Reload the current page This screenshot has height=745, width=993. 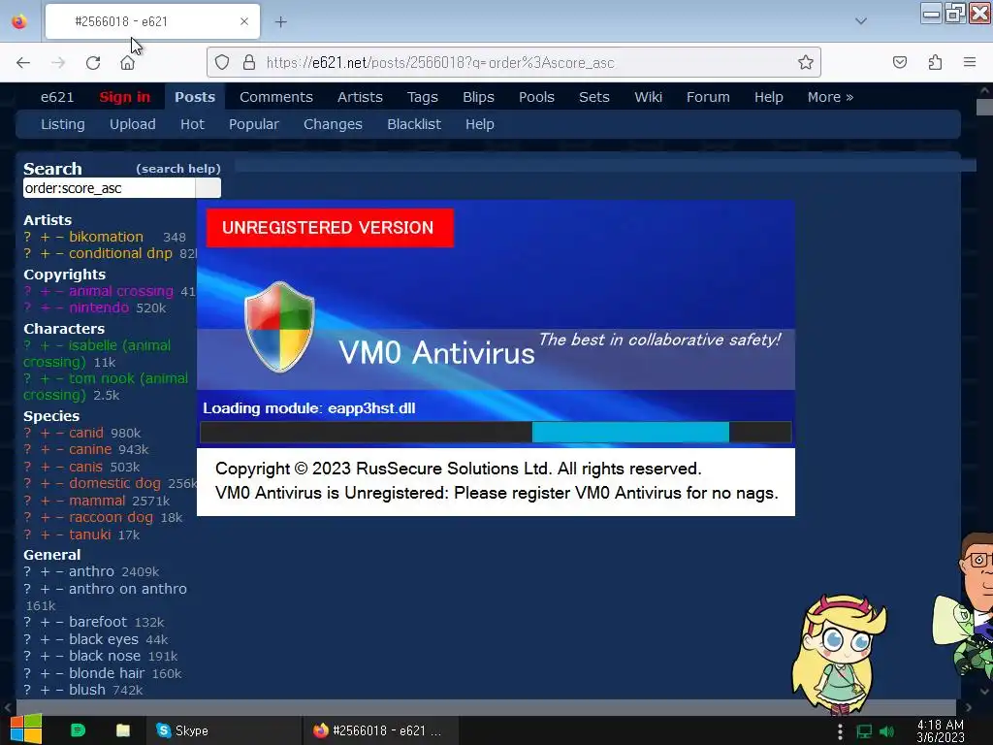click(93, 62)
